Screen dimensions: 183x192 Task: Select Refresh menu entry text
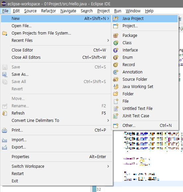[18, 113]
